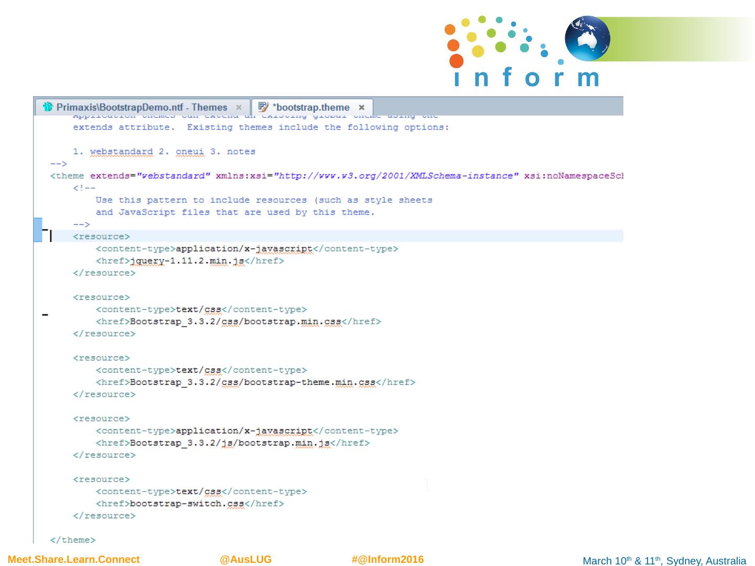Click the @AusLUG handle in the footer
This screenshot has height=566, width=755.
pos(246,560)
